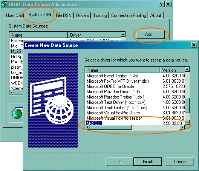Click version 2.50.39.00 of MySQL
This screenshot has width=199, height=171.
(172, 123)
